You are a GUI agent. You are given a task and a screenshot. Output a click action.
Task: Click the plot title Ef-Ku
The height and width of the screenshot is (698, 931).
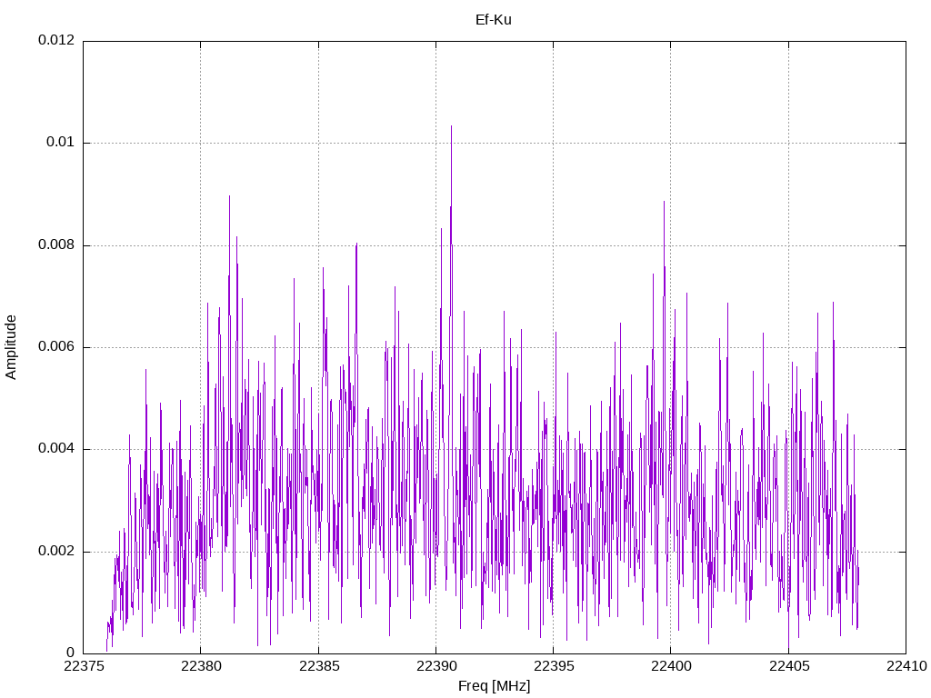494,20
